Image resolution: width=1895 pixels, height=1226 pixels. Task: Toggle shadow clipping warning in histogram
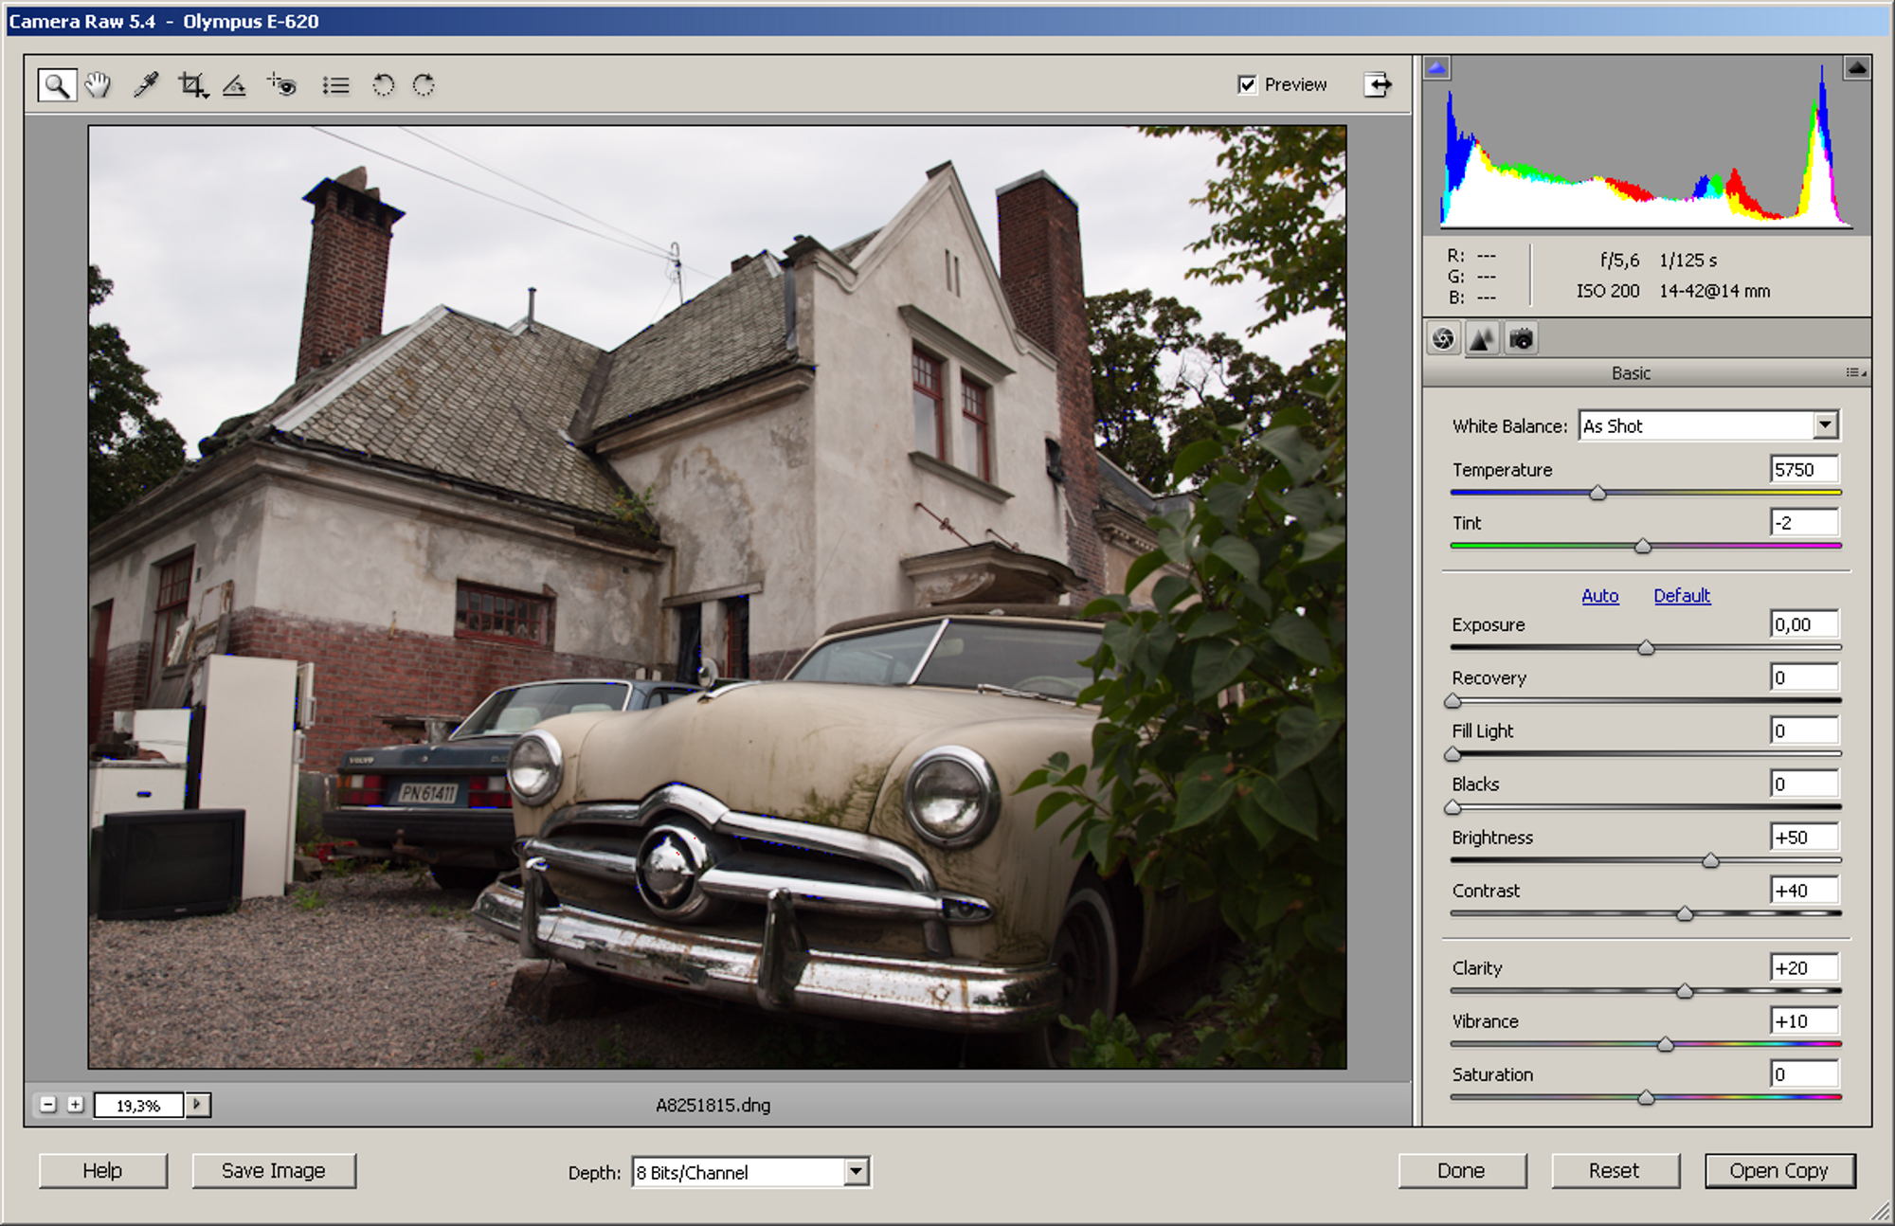[1437, 67]
